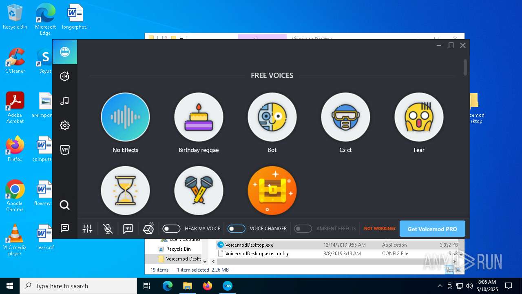
Task: Click the random voice dice icon
Action: pos(148,229)
